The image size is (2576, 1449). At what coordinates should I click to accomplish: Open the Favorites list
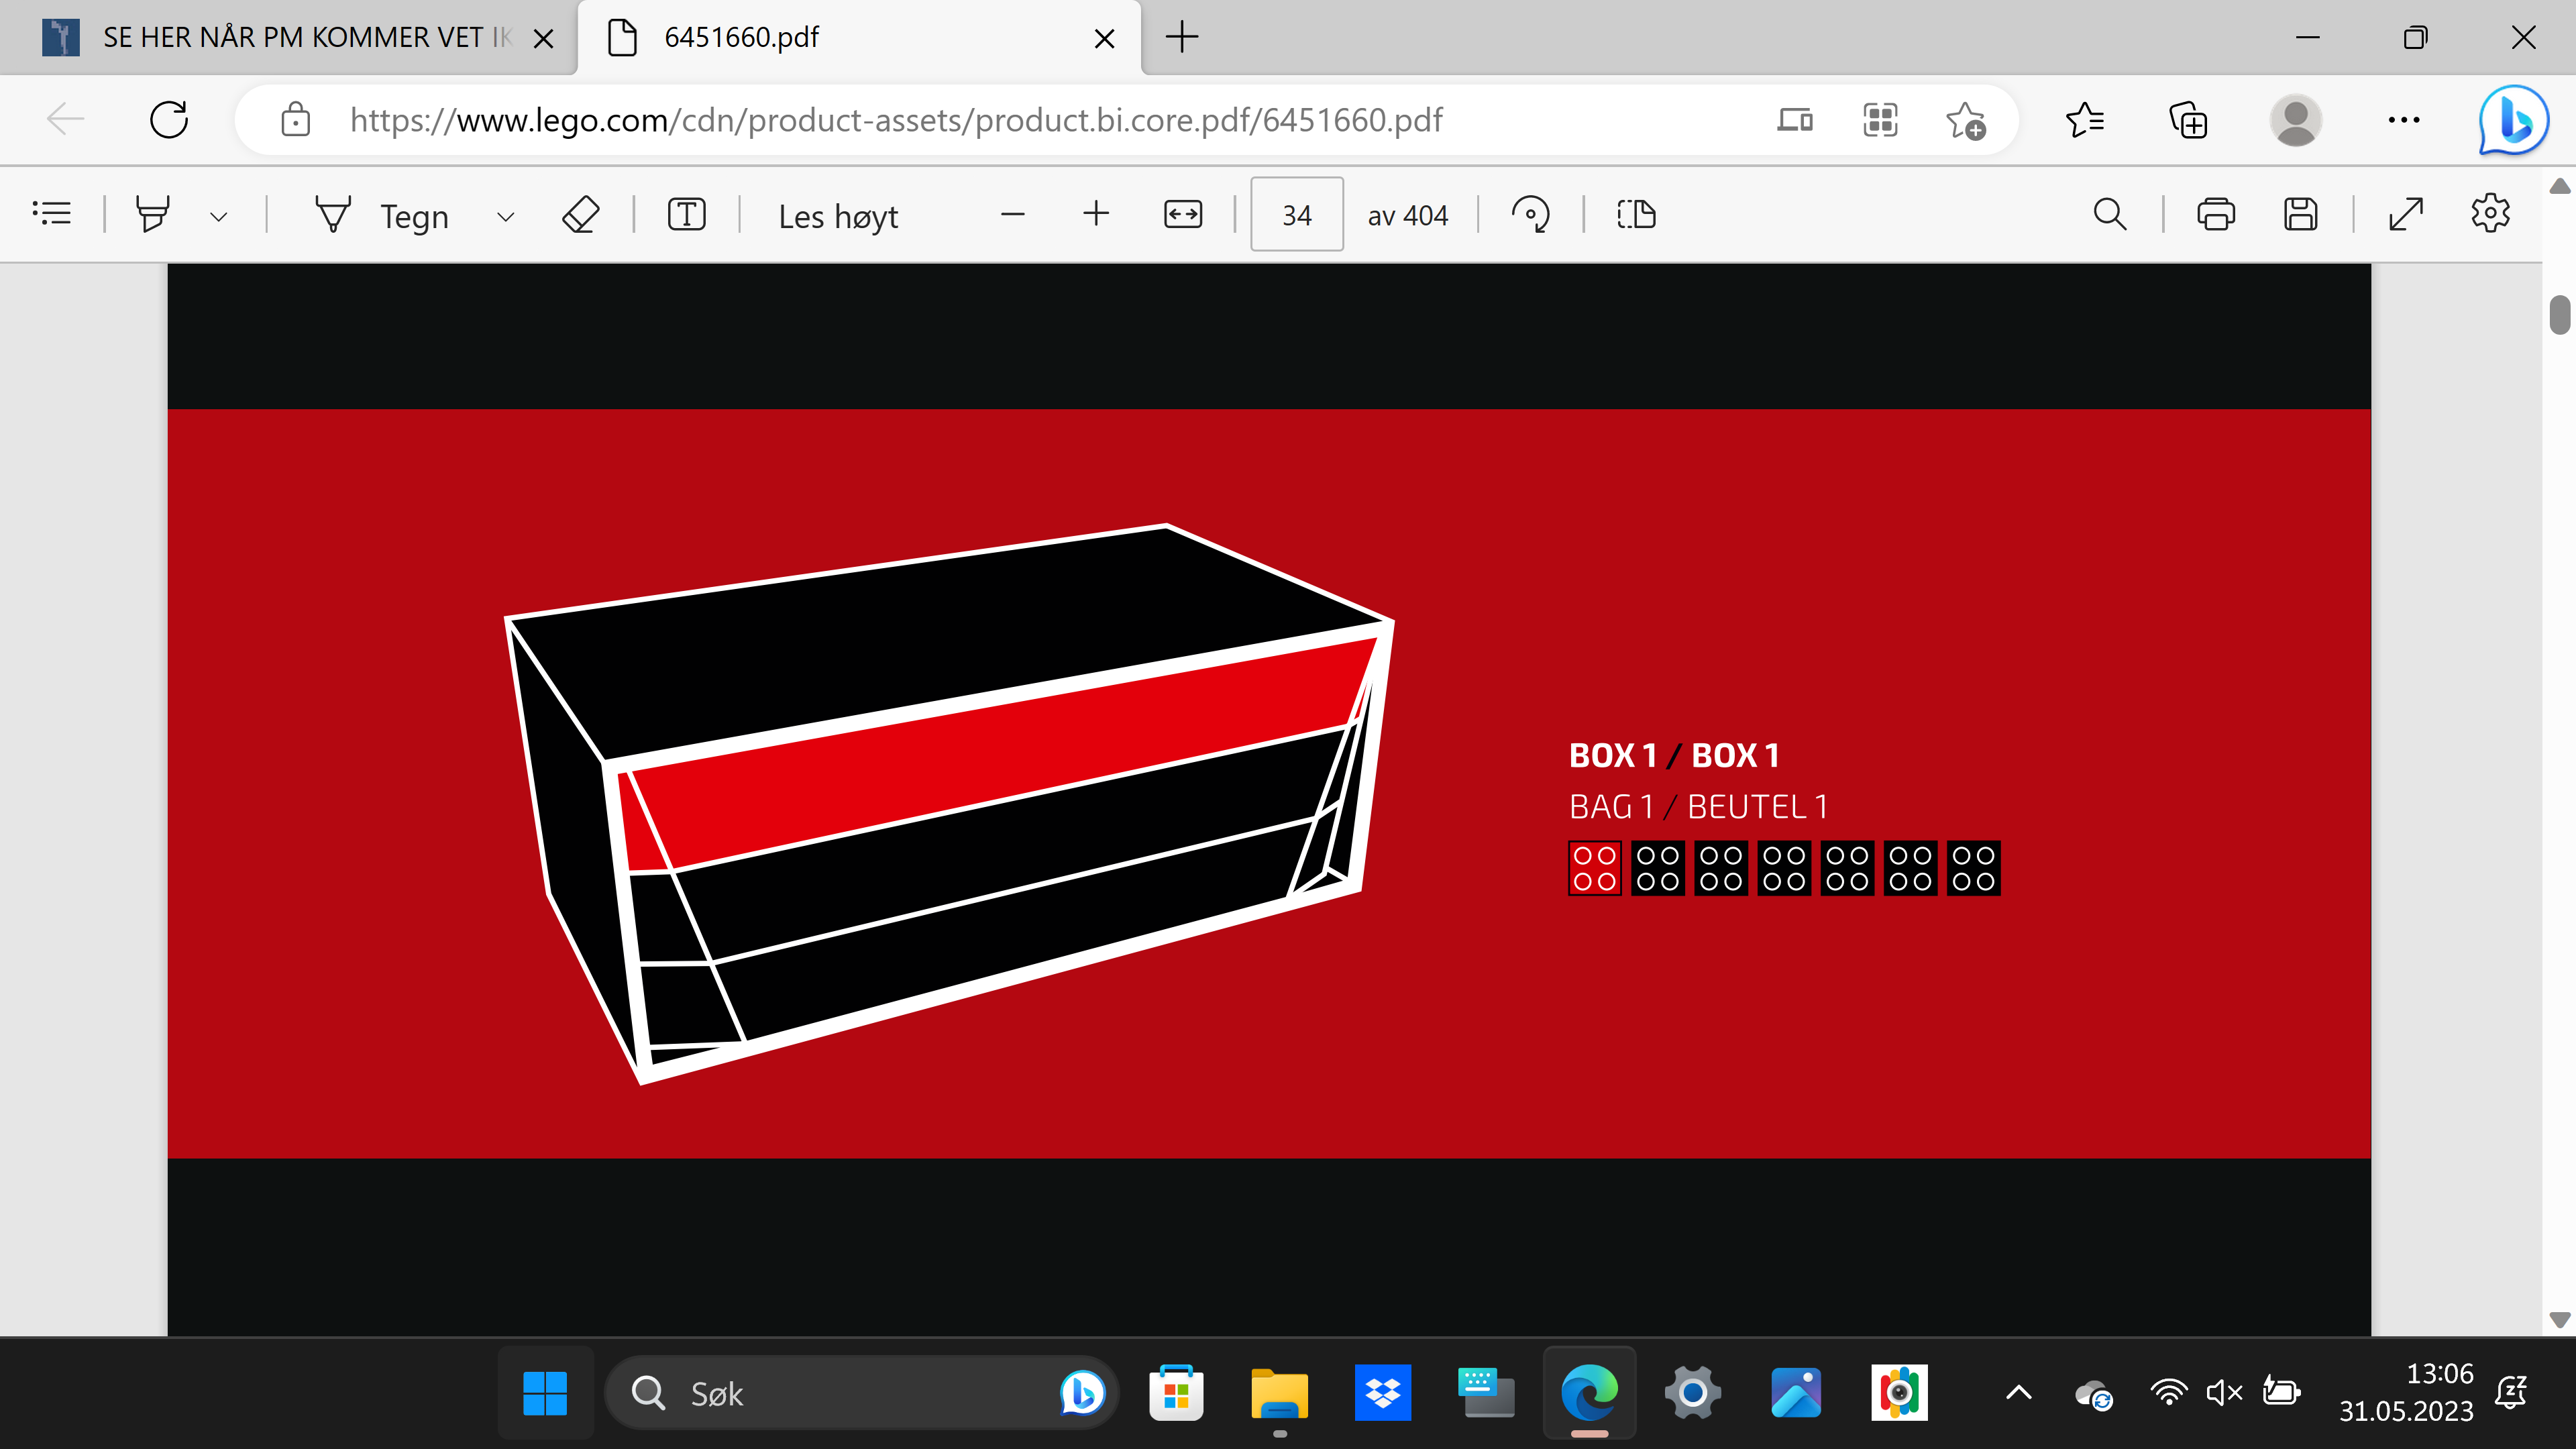(2085, 120)
